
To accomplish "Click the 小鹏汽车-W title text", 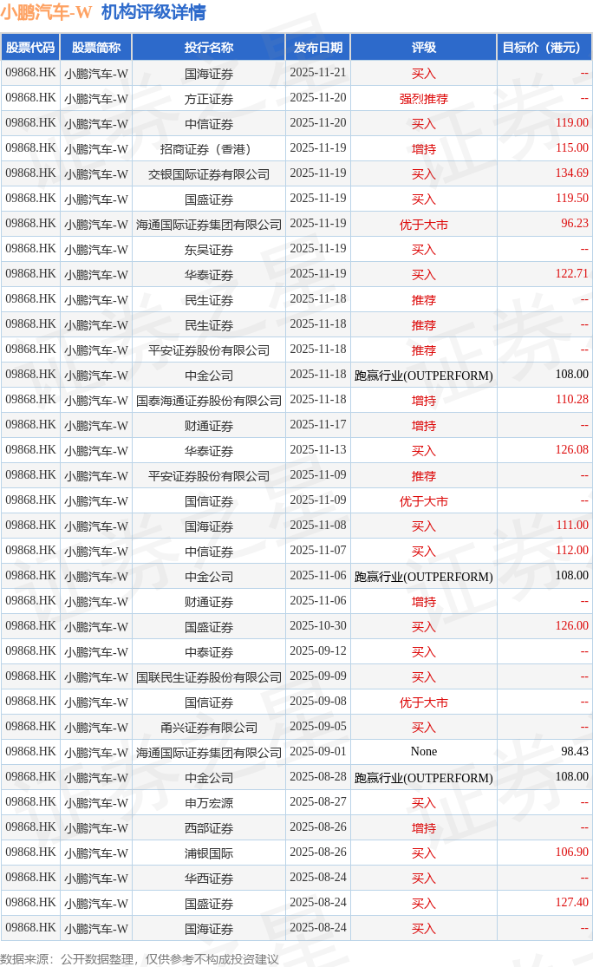I will pyautogui.click(x=46, y=12).
